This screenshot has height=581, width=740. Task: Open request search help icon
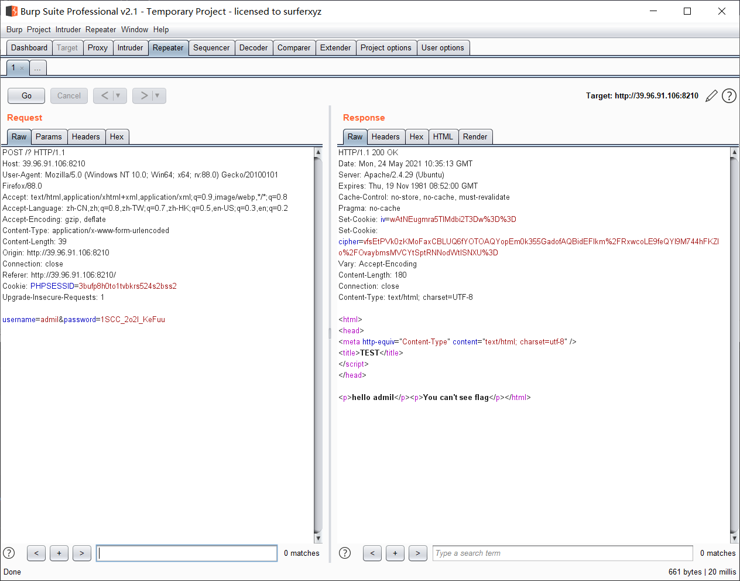pos(9,553)
